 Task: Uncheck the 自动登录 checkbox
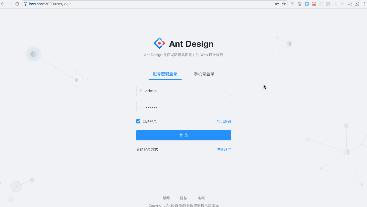click(x=138, y=121)
